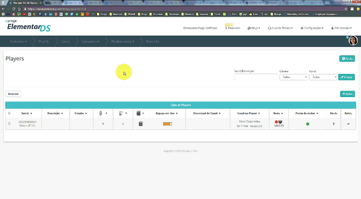The height and width of the screenshot is (199, 361).
Task: Click the user profile photo
Action: 353,41
